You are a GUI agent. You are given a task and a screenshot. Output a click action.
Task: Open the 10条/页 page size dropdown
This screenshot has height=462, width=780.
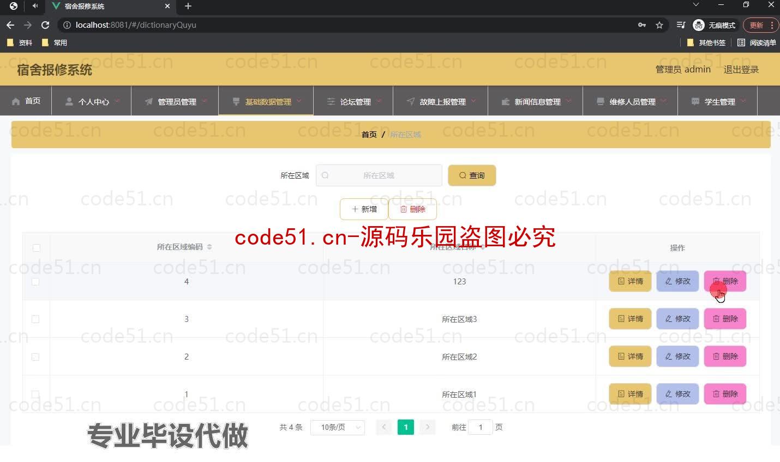[338, 427]
